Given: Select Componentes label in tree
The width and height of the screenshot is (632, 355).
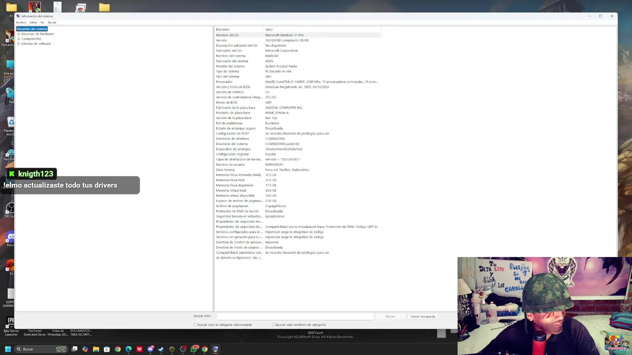Looking at the screenshot, I should click(x=32, y=39).
